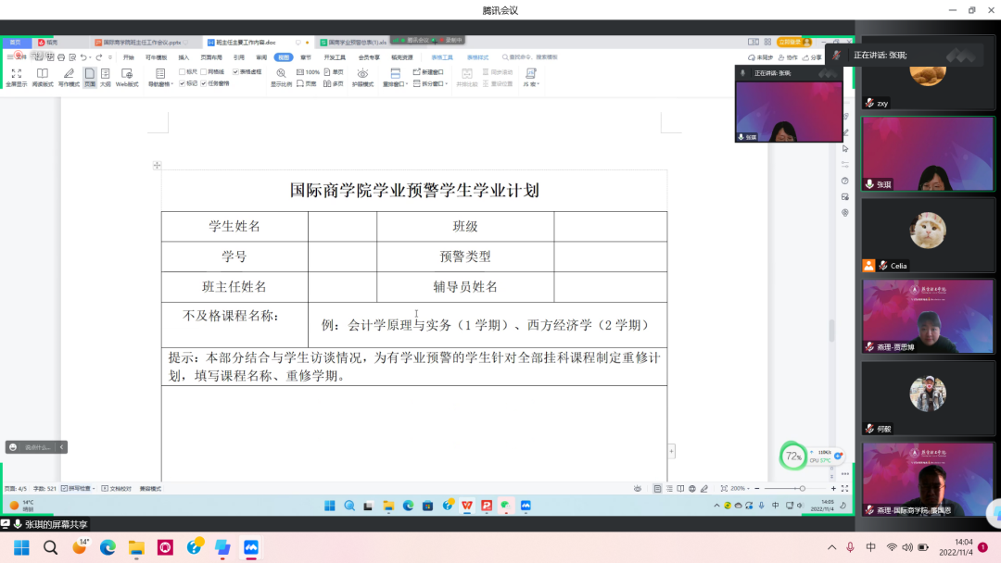
Task: Open Tencent Meeting from the Windows taskbar
Action: point(250,547)
